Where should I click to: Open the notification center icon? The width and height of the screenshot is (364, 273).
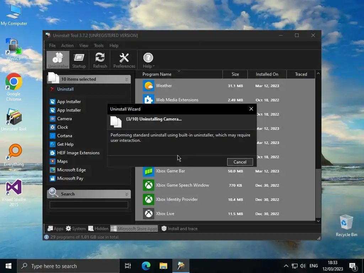click(x=353, y=266)
